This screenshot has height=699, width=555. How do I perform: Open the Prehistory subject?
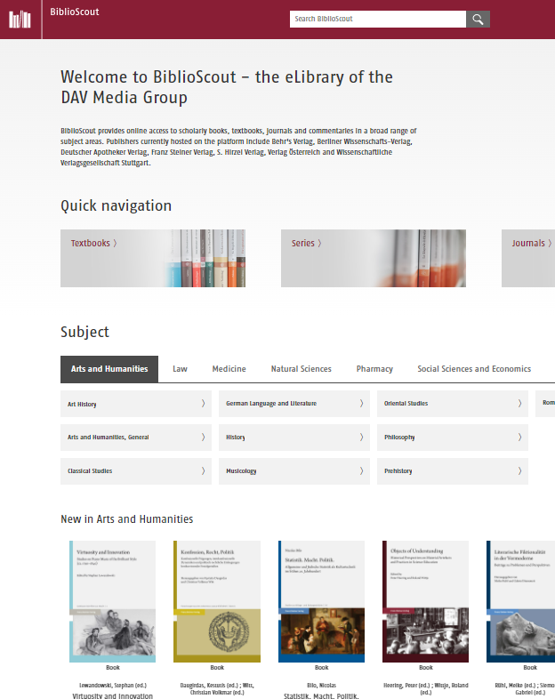453,471
